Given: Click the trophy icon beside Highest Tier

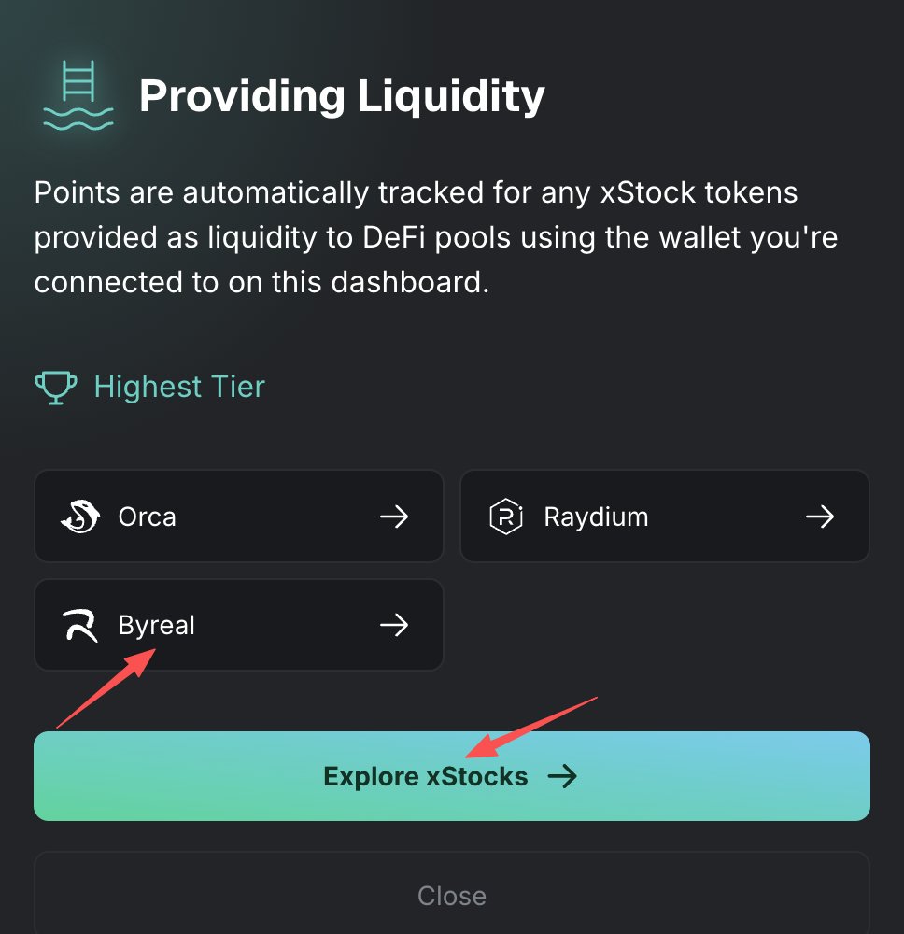Looking at the screenshot, I should 55,387.
